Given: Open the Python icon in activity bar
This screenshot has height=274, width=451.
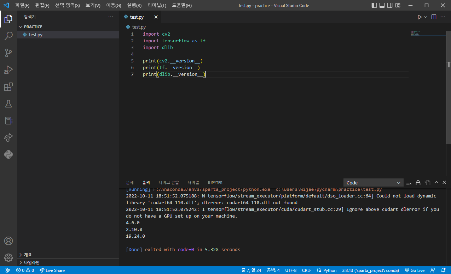Looking at the screenshot, I should pos(8,154).
